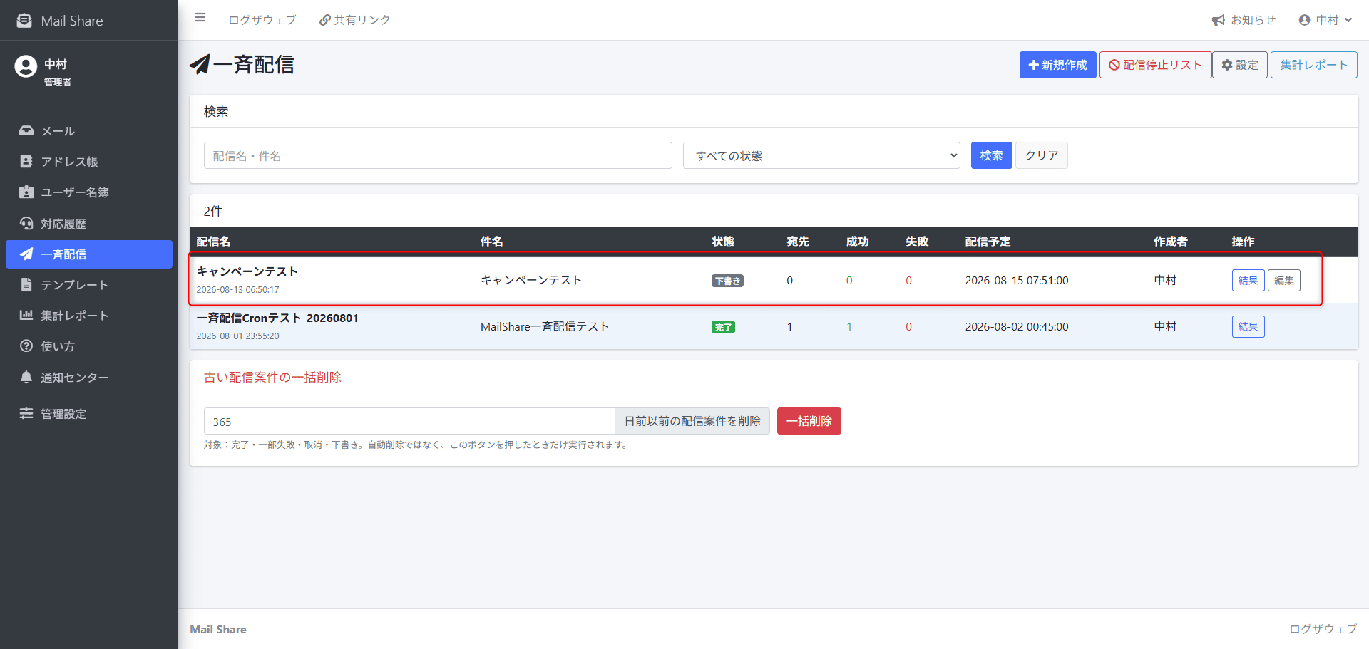
Task: Toggle the hamburger sidebar menu icon
Action: 200,18
